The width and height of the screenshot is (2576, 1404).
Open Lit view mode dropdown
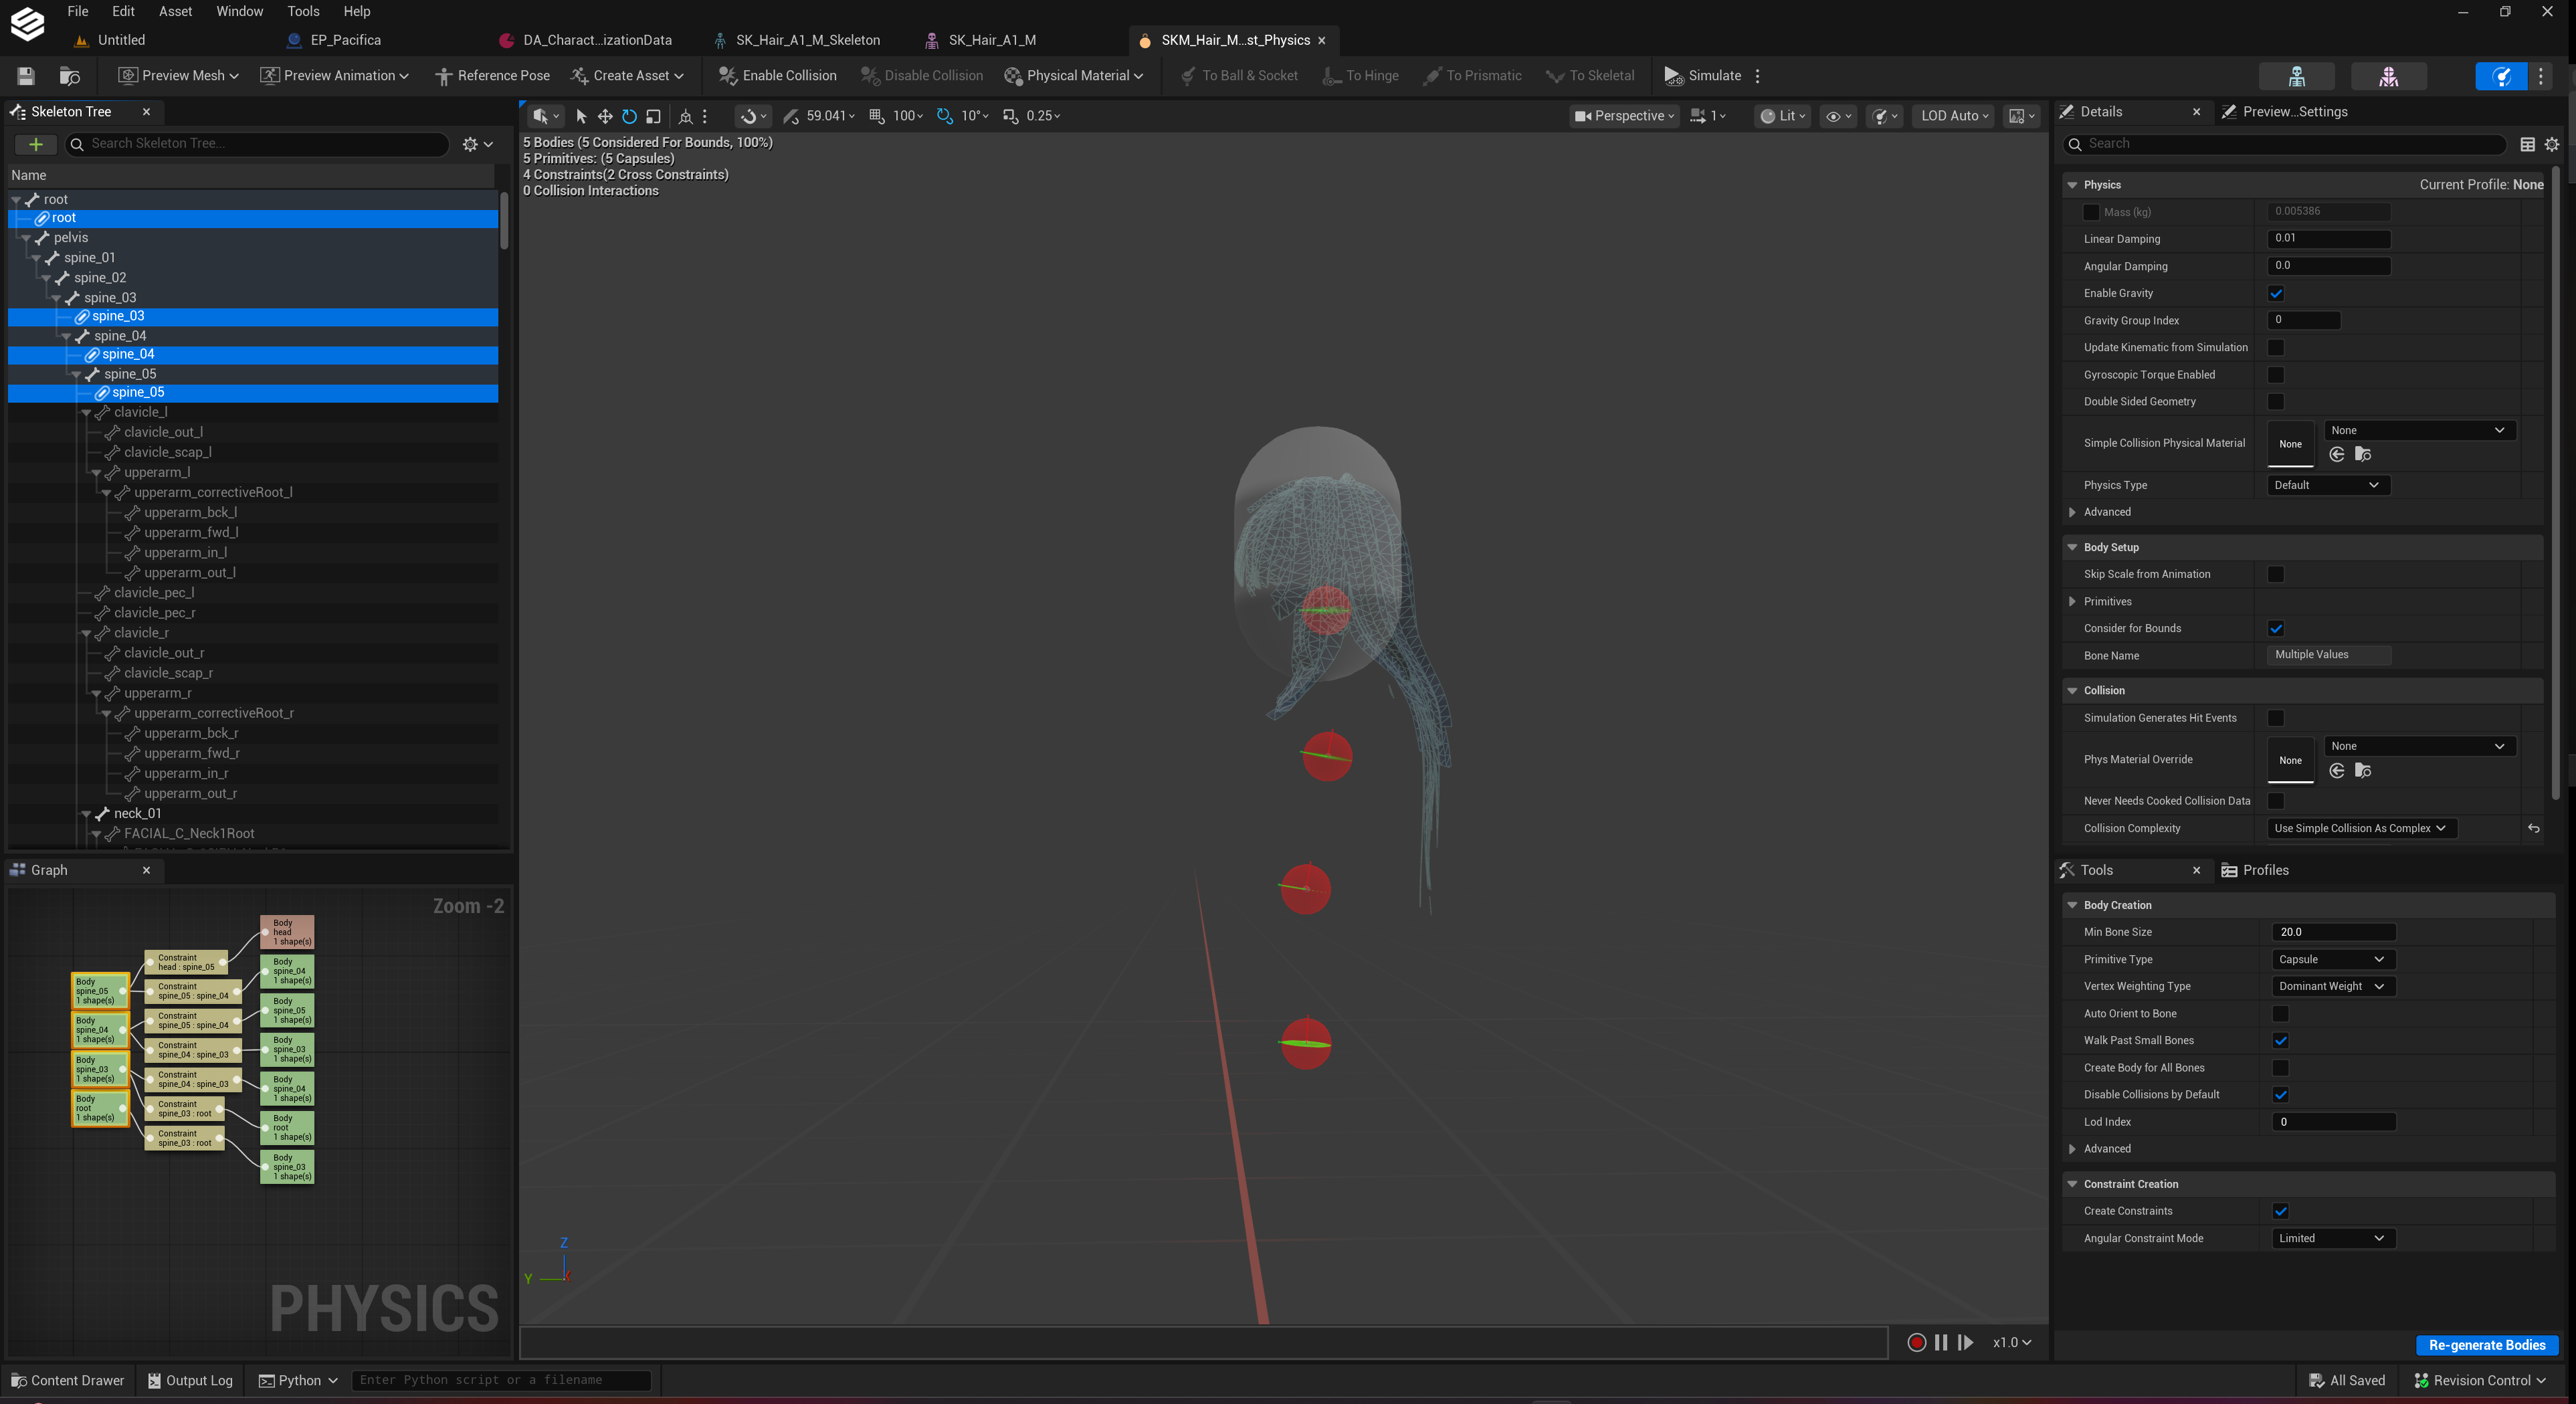coord(1783,116)
